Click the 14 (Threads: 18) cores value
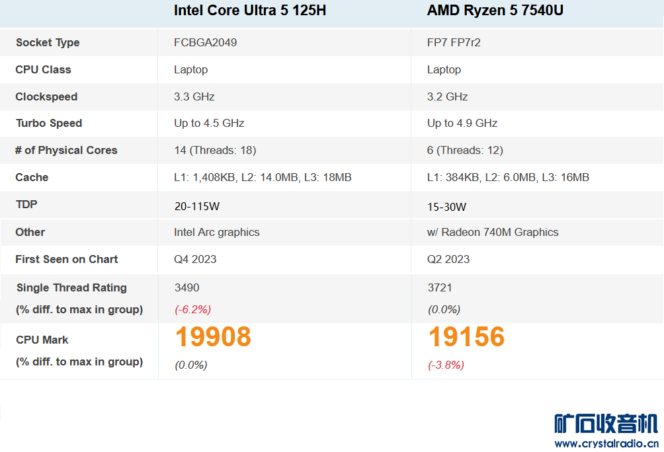Viewport: 664px width, 452px height. point(215,150)
